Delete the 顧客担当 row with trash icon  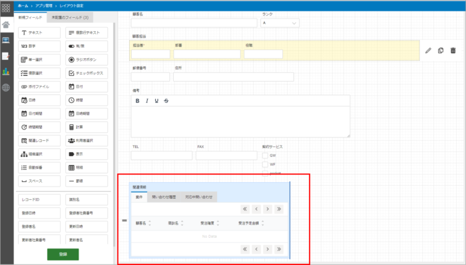[453, 50]
